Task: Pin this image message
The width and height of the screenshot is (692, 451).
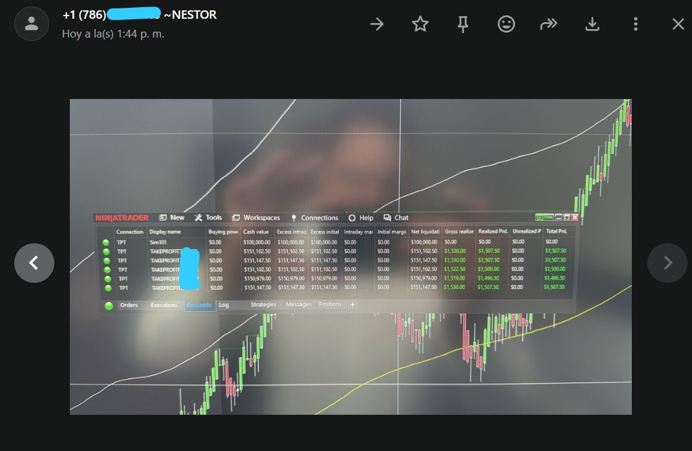Action: point(463,25)
